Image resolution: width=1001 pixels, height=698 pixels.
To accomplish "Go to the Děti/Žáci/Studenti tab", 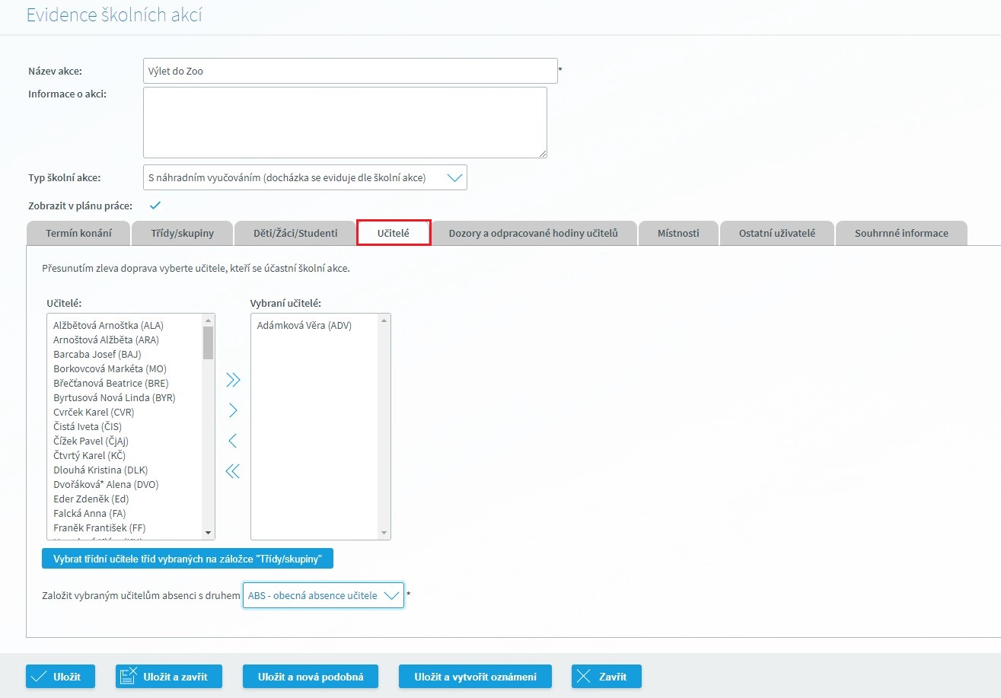I will [295, 233].
